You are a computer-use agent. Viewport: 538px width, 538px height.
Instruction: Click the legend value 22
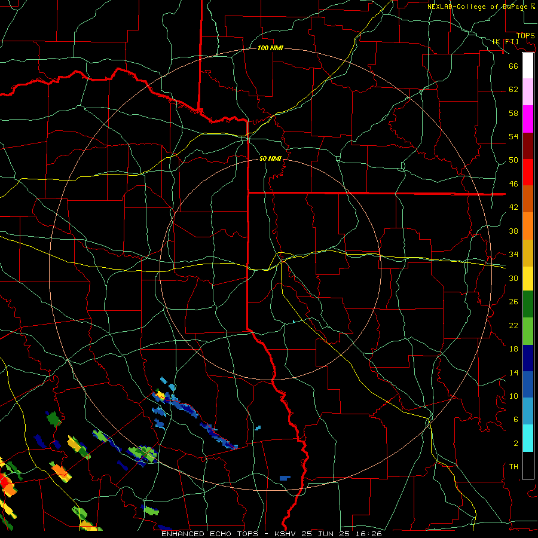click(513, 325)
